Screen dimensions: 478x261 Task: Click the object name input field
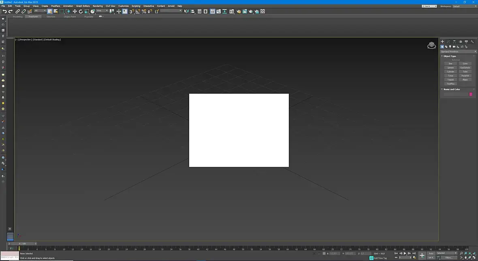[456, 94]
